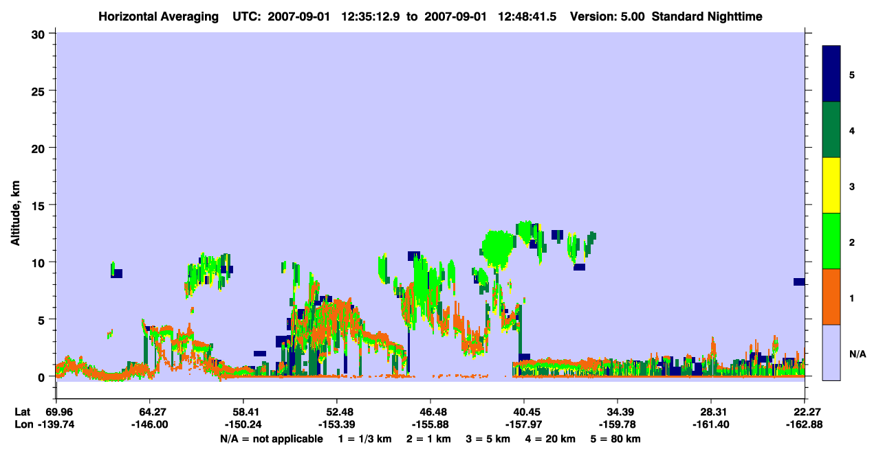Click longitude value -157.97

click(x=523, y=424)
